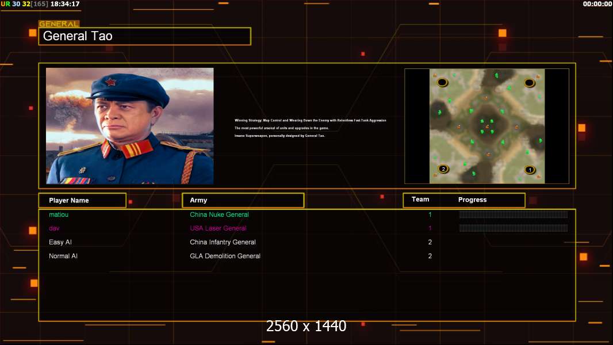Image resolution: width=613 pixels, height=345 pixels.
Task: Click matiou's loading progress bar
Action: coord(514,214)
